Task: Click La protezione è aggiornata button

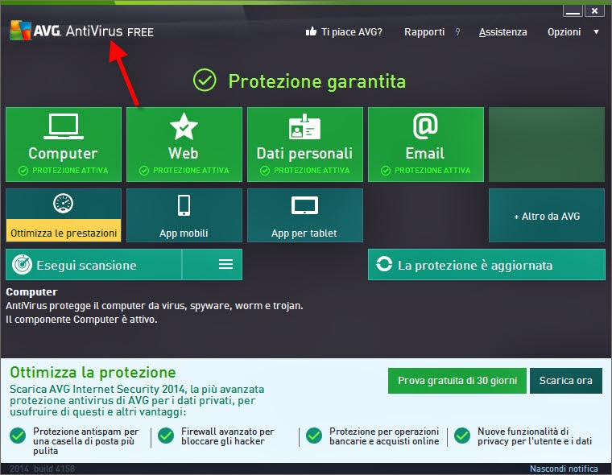Action: [486, 265]
